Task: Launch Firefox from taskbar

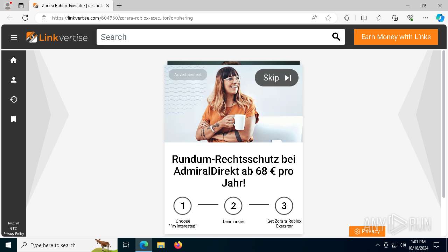Action: pos(178,245)
